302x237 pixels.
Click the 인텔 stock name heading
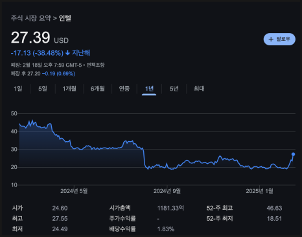click(x=65, y=18)
